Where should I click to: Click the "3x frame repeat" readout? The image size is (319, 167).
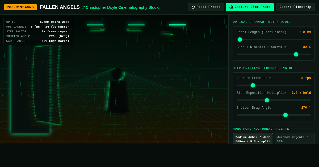[x=55, y=32]
